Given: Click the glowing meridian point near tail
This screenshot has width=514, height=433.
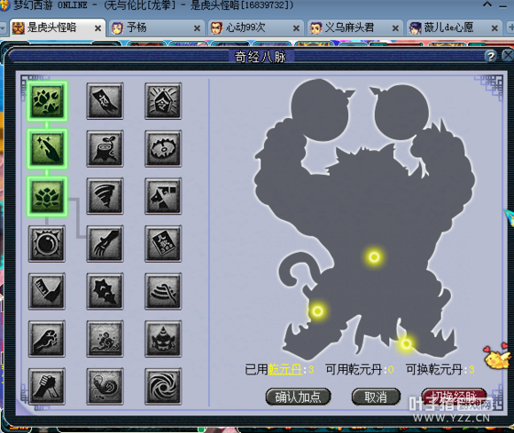Looking at the screenshot, I should pos(317,311).
